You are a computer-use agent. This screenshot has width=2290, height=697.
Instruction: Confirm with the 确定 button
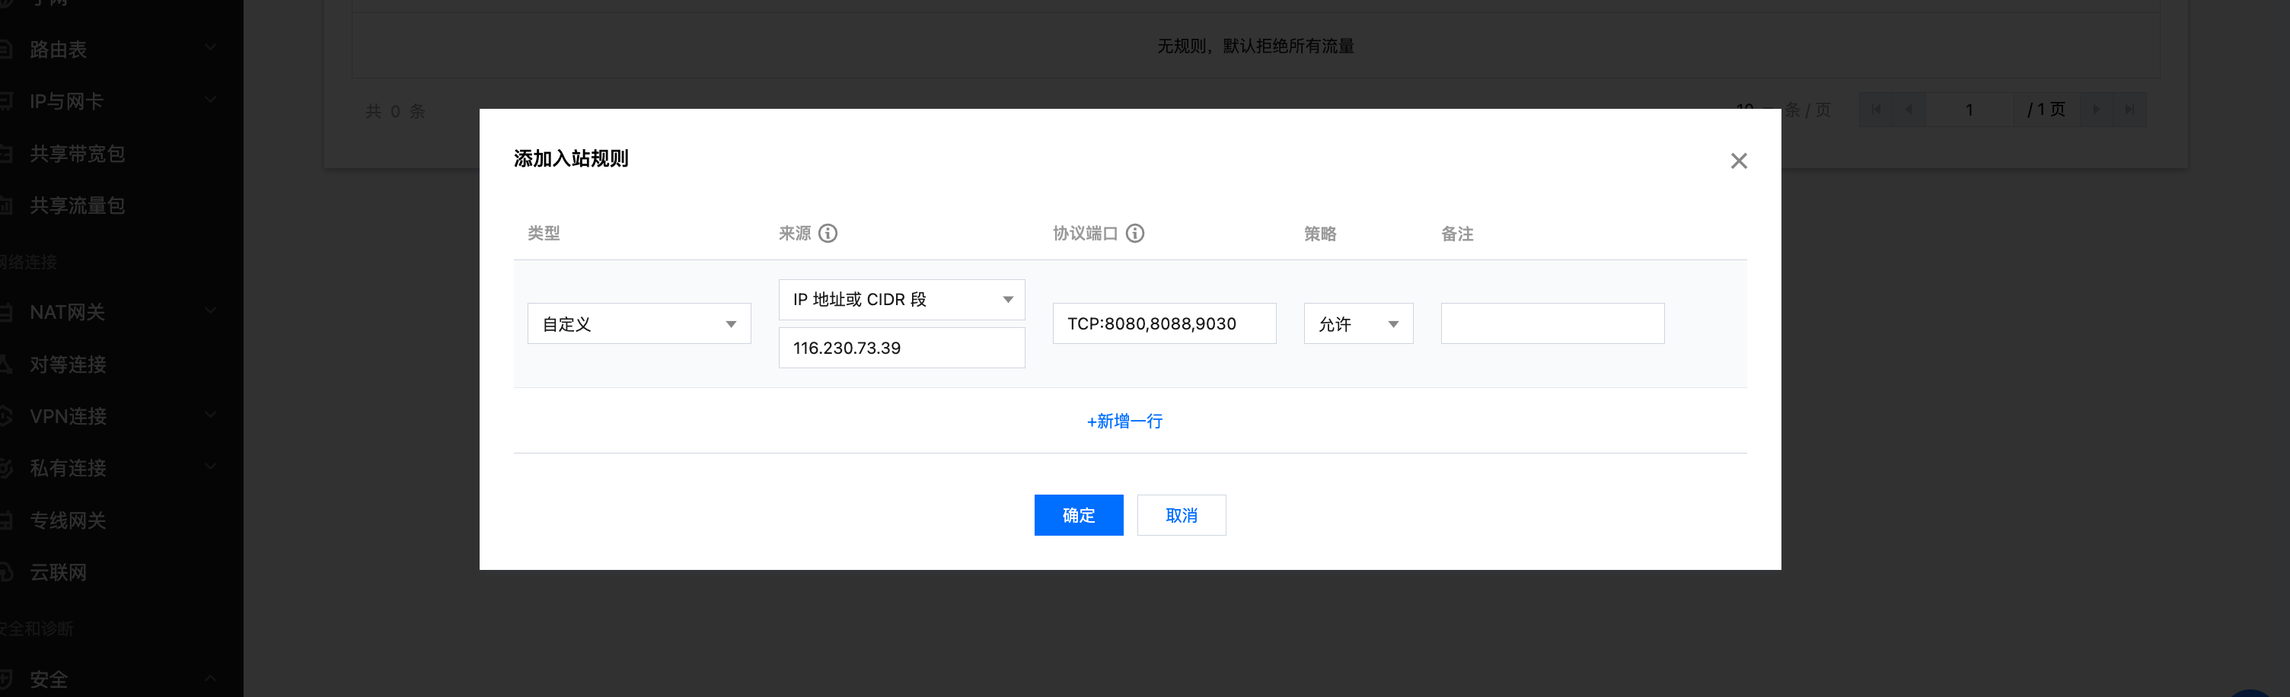click(1078, 514)
